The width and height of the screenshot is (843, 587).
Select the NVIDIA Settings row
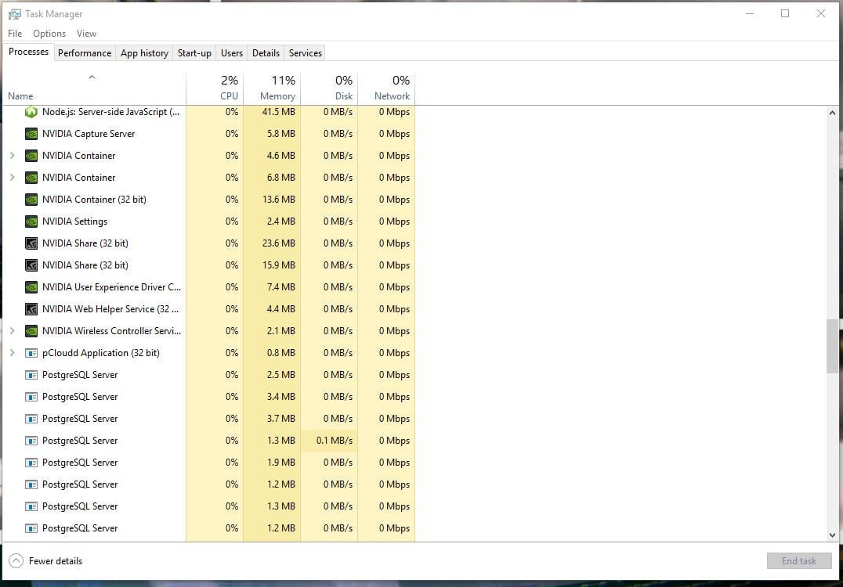point(208,221)
